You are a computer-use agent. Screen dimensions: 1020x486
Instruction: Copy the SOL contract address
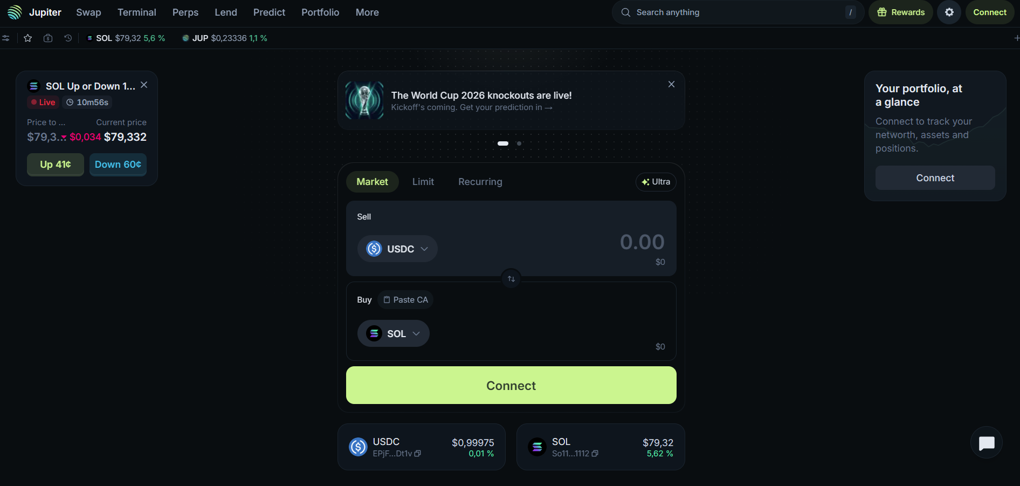(595, 454)
